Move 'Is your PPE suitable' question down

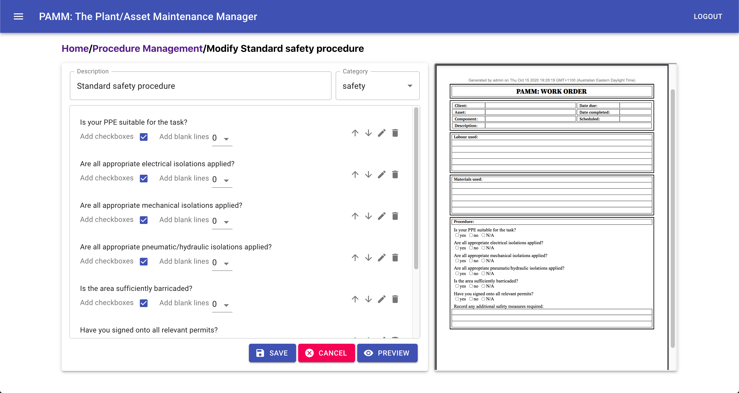368,133
